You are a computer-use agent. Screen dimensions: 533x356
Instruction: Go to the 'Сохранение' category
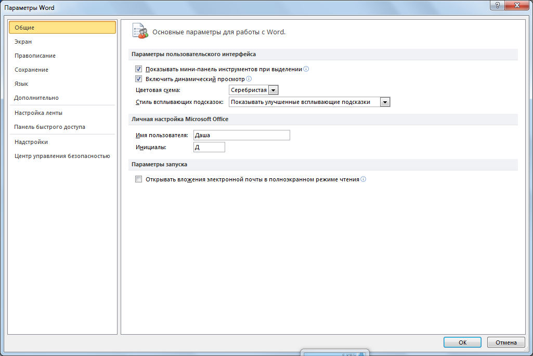point(62,70)
